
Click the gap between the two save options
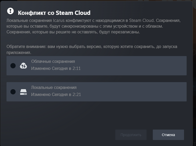[96, 79]
